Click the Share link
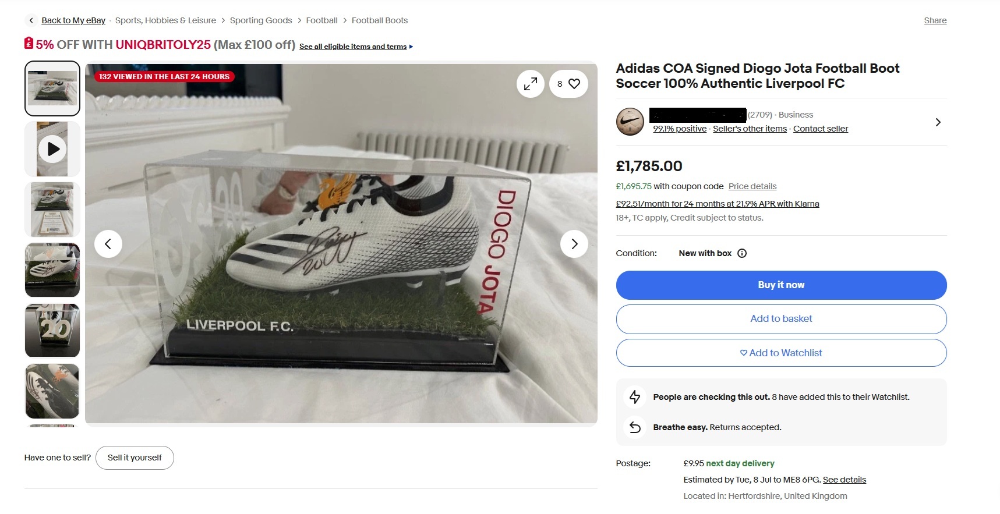Viewport: 1000px width, 514px height. click(935, 20)
